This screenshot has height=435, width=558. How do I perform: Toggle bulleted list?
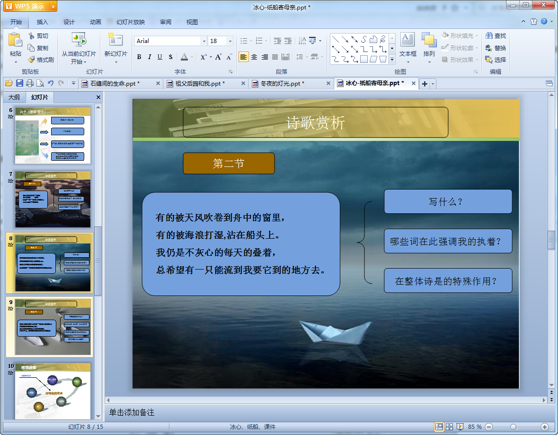click(244, 41)
